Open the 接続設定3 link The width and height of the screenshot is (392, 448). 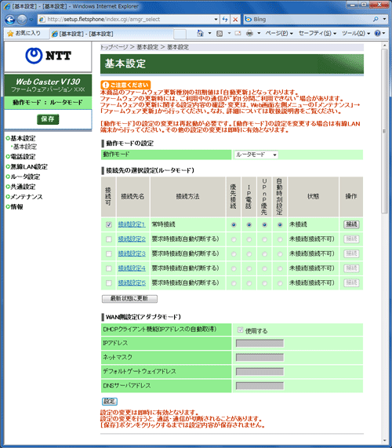pyautogui.click(x=132, y=253)
